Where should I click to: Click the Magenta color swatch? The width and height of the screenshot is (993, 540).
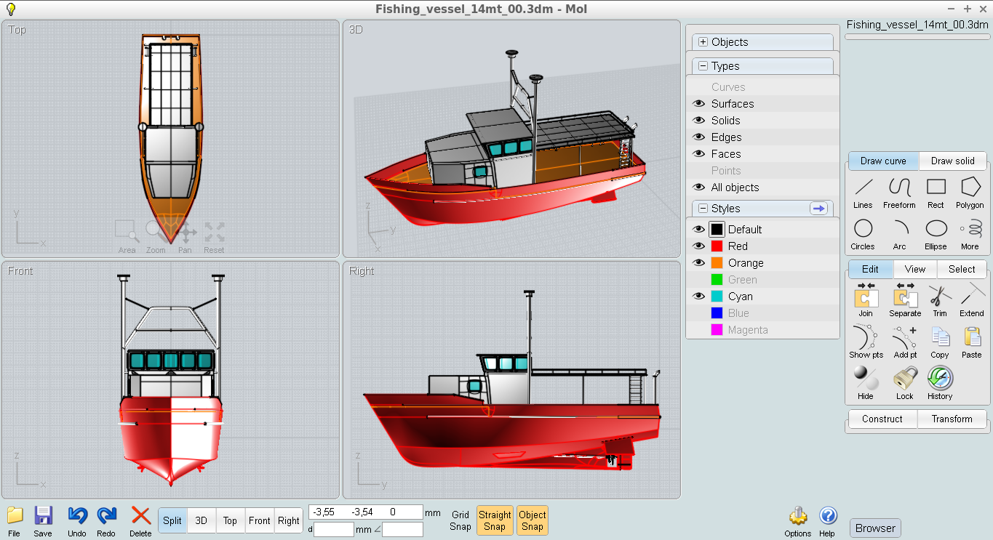[x=717, y=330]
